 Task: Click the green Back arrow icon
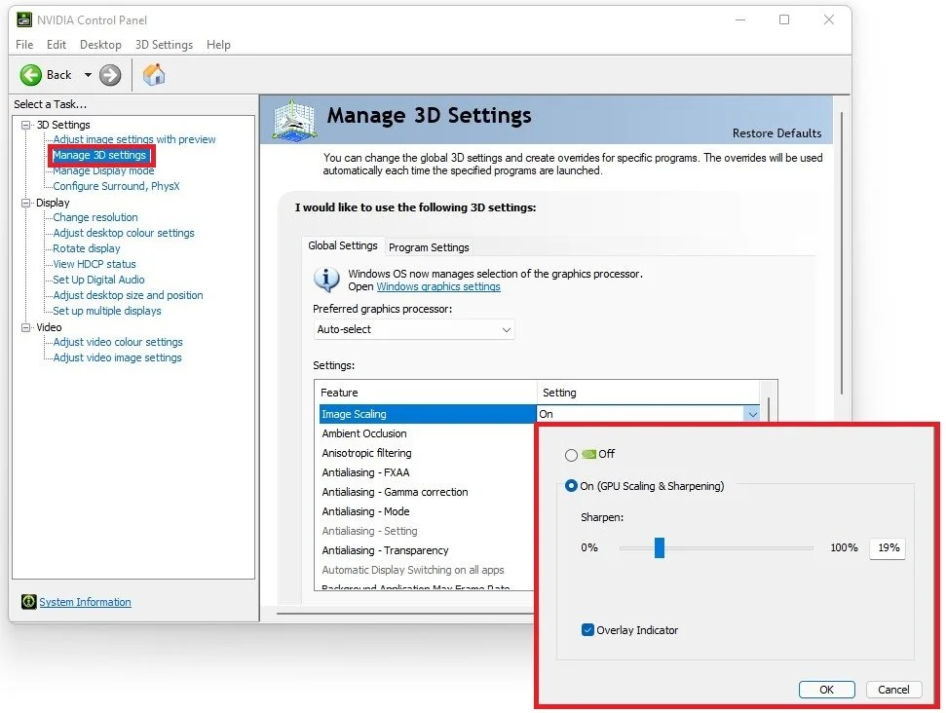[x=31, y=75]
